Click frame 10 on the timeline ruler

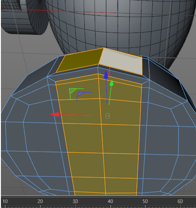coord(5,201)
